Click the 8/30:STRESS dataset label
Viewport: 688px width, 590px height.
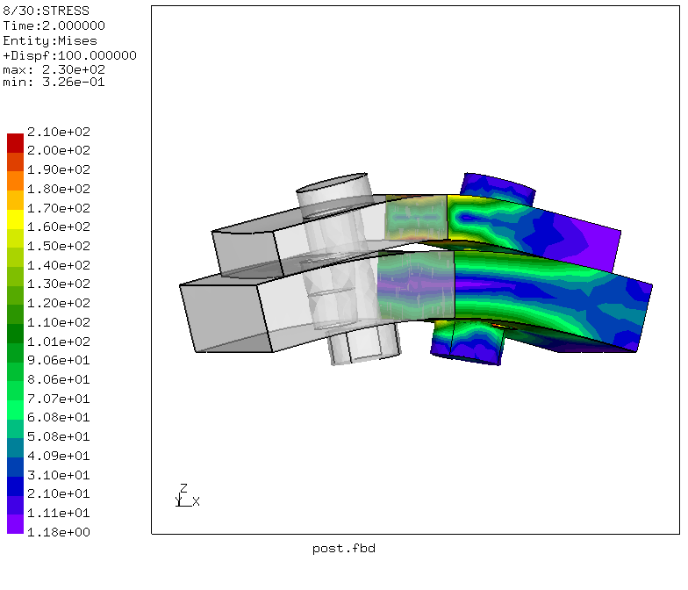point(46,11)
